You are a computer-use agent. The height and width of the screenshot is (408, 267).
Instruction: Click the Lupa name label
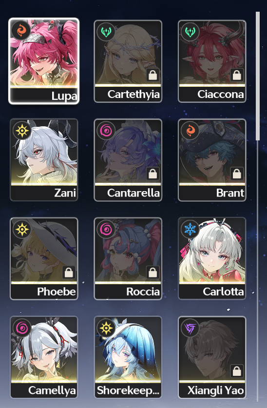(x=64, y=96)
